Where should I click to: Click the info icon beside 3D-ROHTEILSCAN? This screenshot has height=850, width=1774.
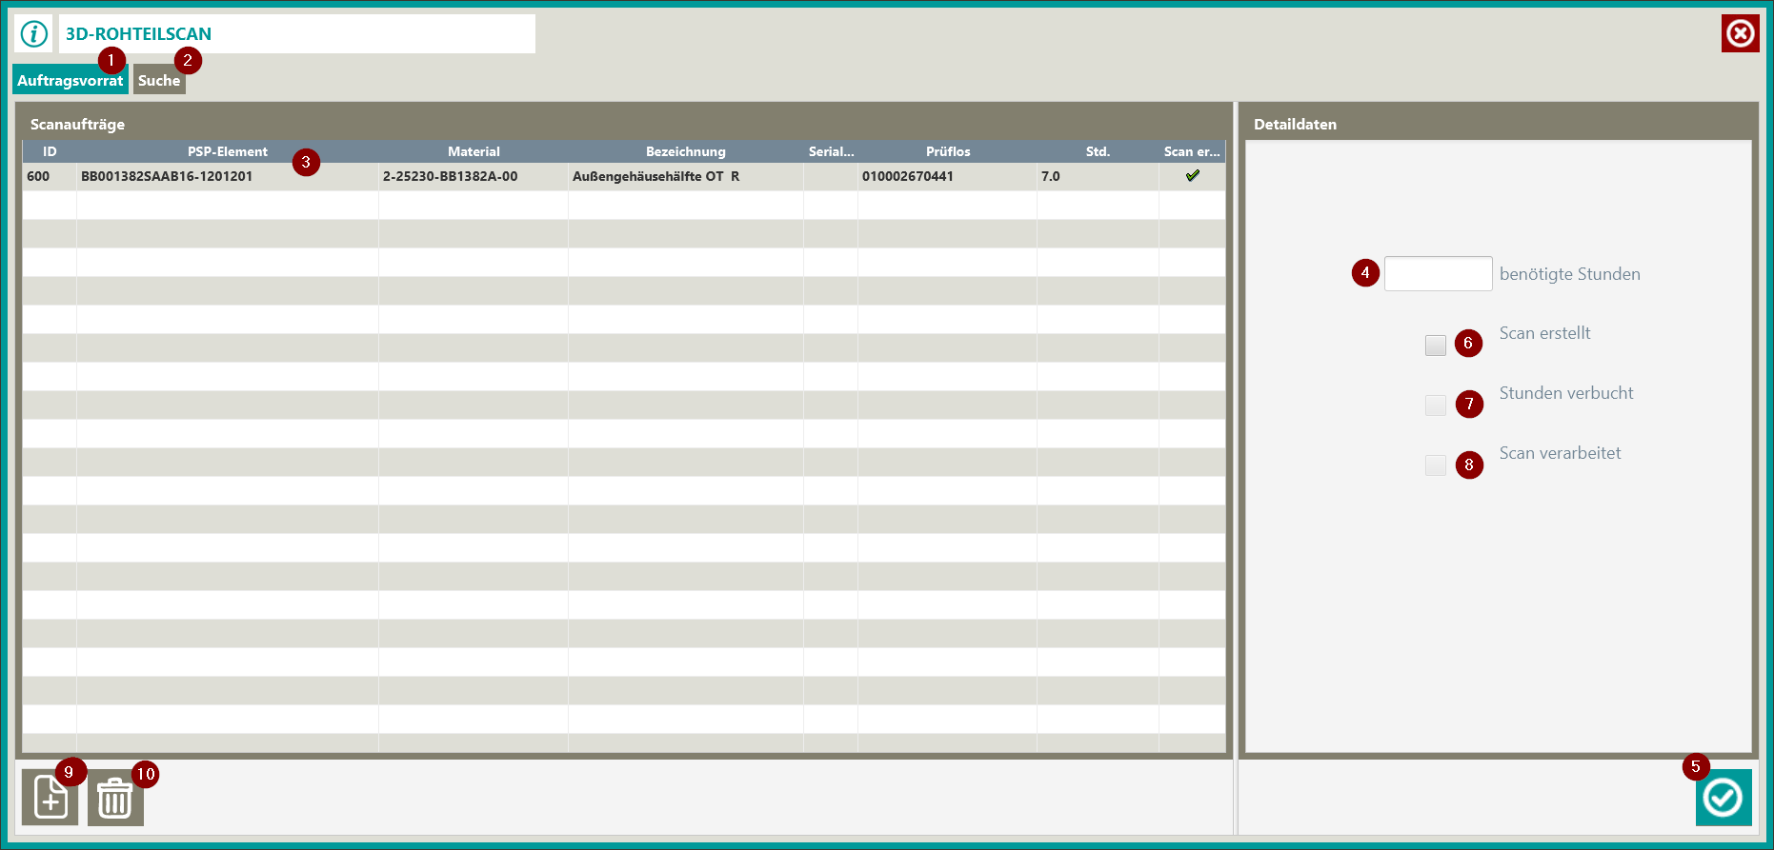click(x=34, y=34)
